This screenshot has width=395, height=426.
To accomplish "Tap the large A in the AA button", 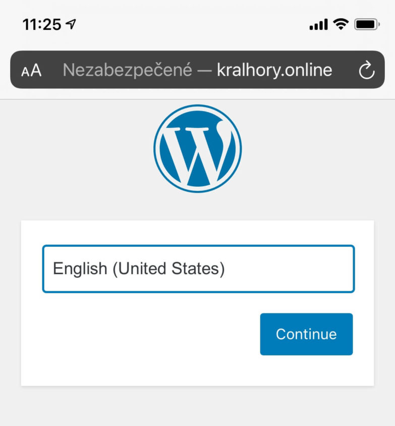I will click(x=36, y=70).
